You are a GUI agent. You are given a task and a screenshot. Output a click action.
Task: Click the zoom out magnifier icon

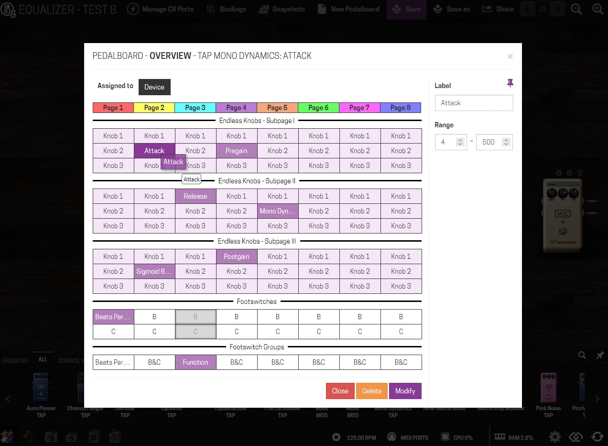[576, 9]
